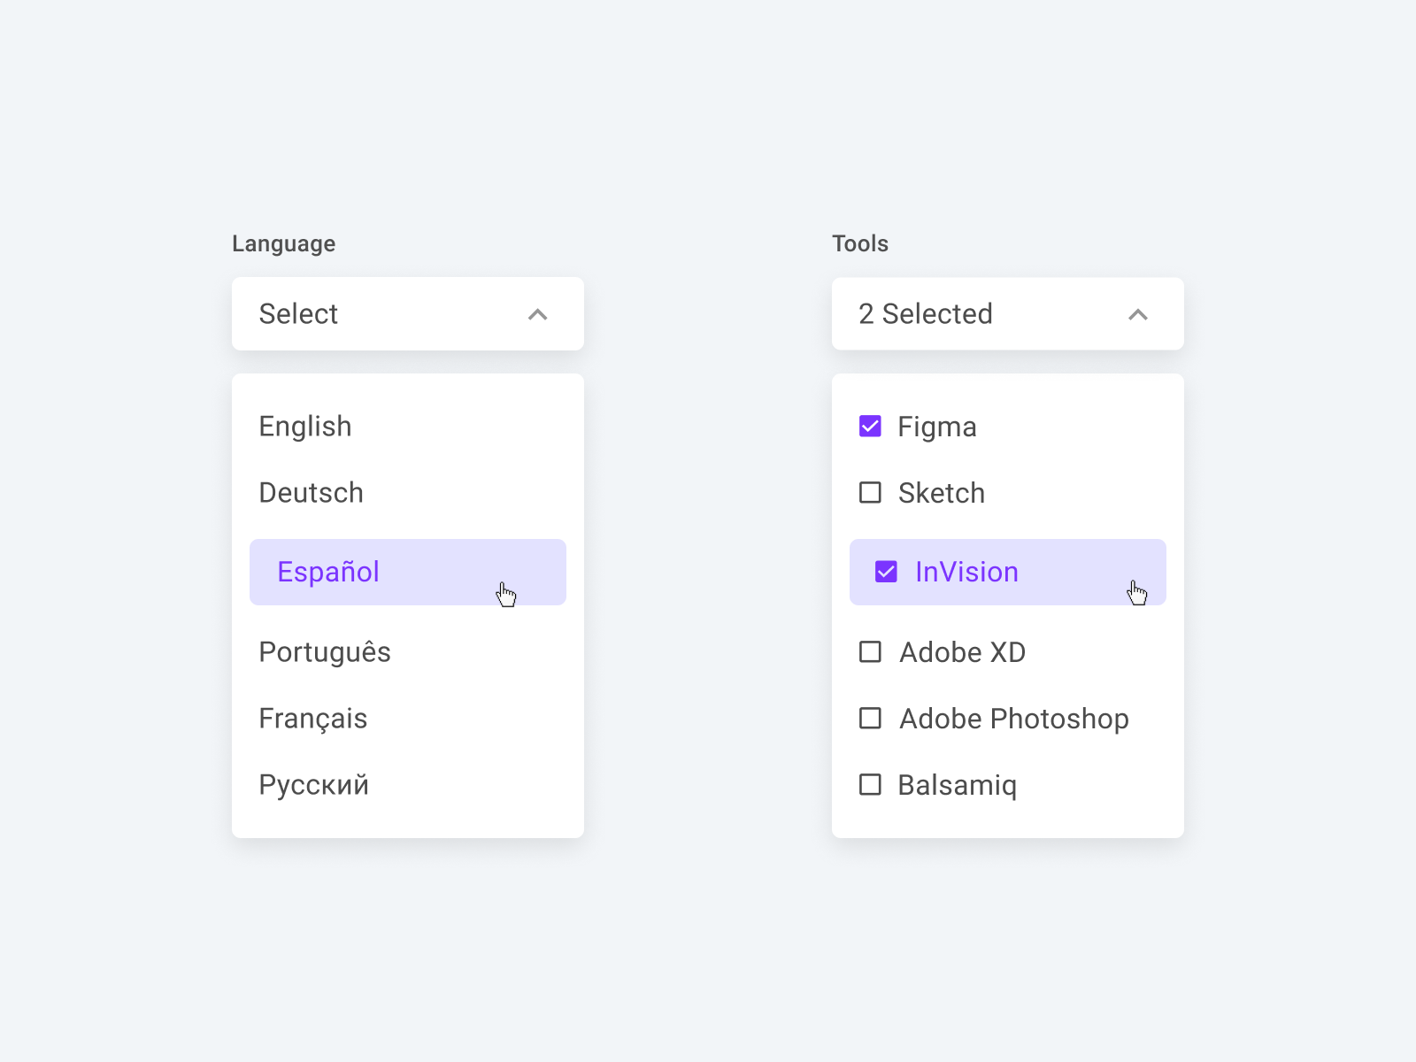Open the Language Select field
This screenshot has width=1416, height=1062.
[389, 314]
